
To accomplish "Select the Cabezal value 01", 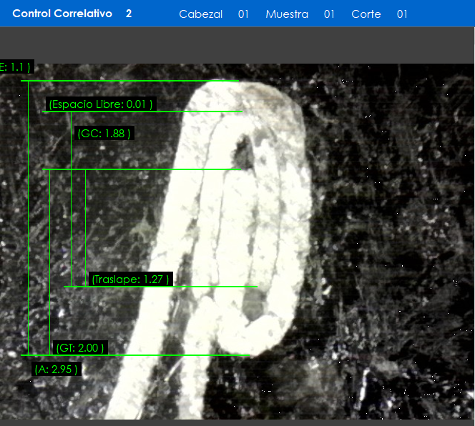I will (243, 14).
